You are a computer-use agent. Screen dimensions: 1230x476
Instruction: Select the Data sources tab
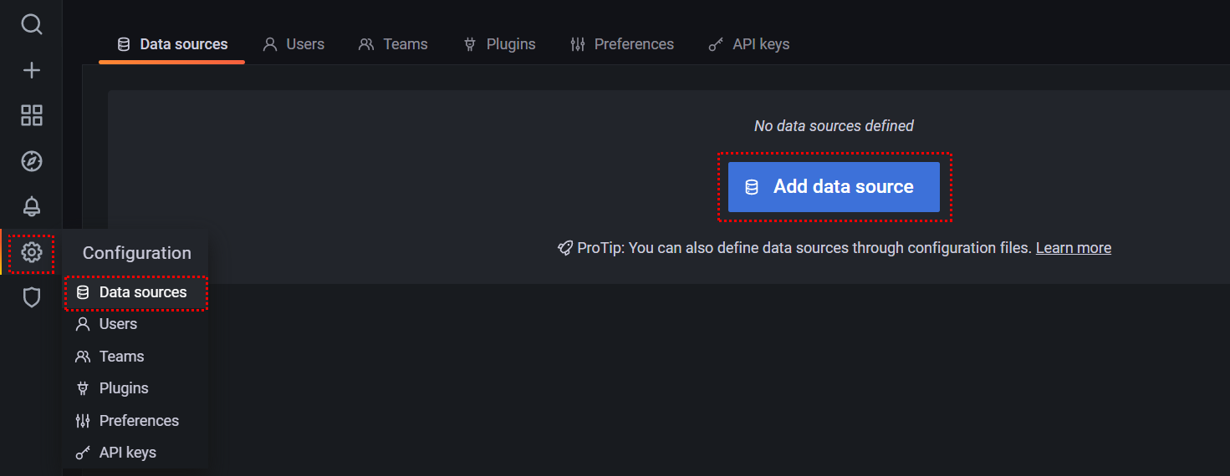pyautogui.click(x=171, y=44)
